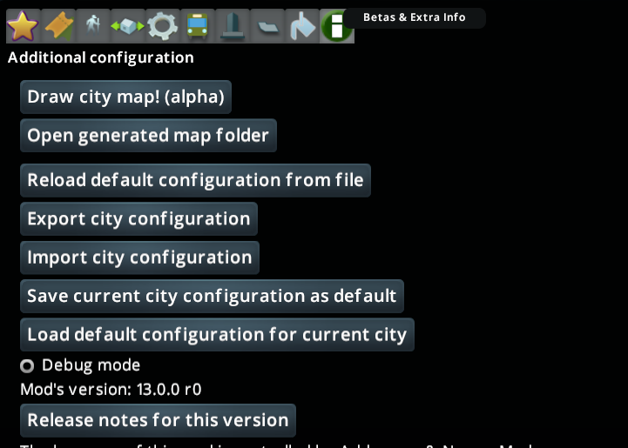This screenshot has width=628, height=448.
Task: Open the monument statue tab icon
Action: [x=232, y=26]
